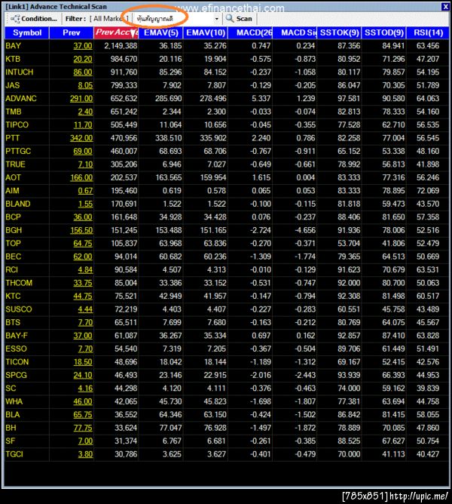Select the BLAND symbol
This screenshot has height=504, width=452.
(17, 204)
